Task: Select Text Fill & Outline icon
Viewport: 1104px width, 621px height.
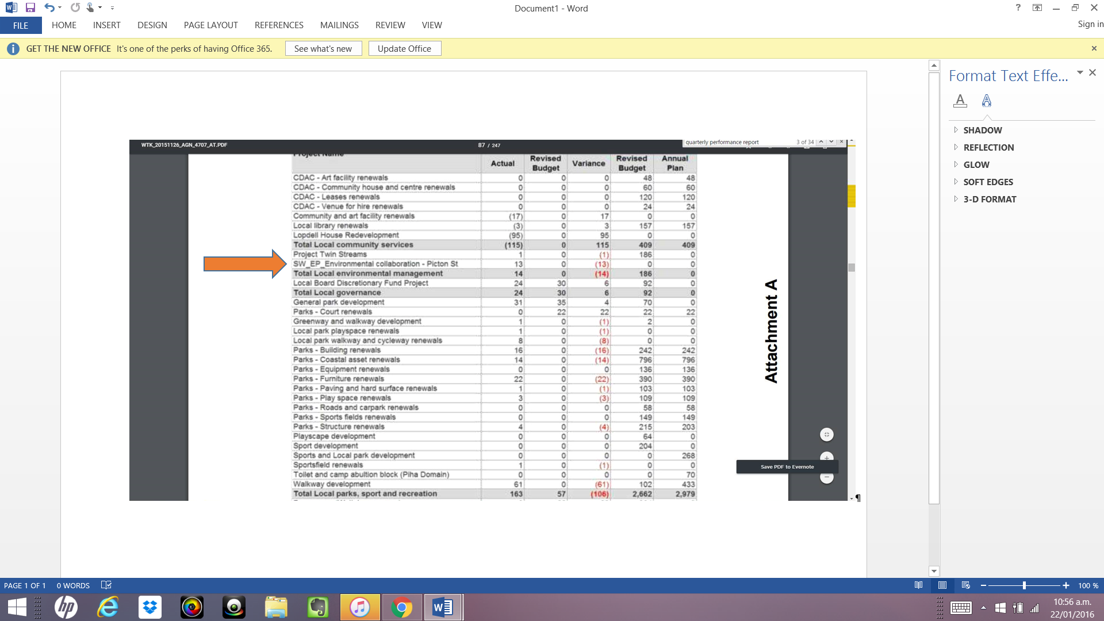Action: [960, 101]
